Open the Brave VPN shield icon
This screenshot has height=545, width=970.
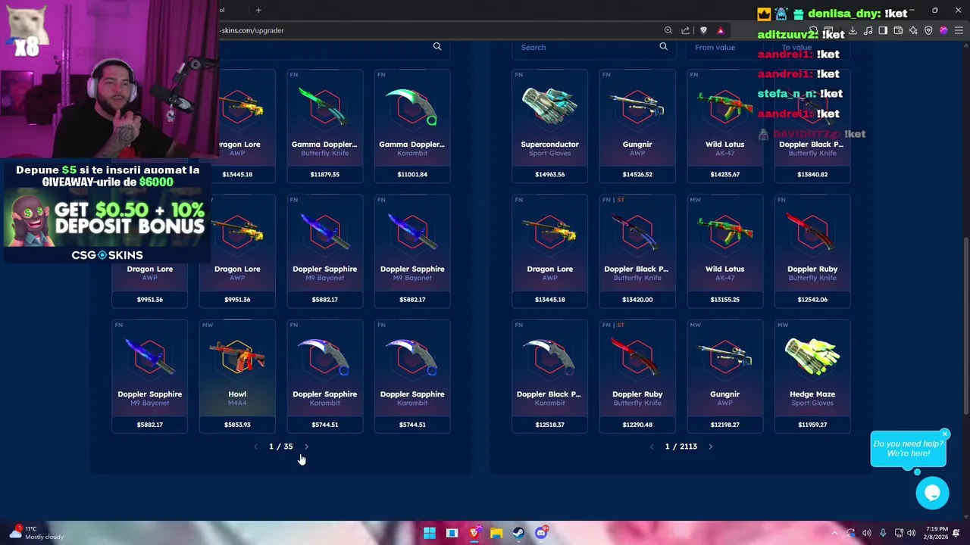click(928, 30)
